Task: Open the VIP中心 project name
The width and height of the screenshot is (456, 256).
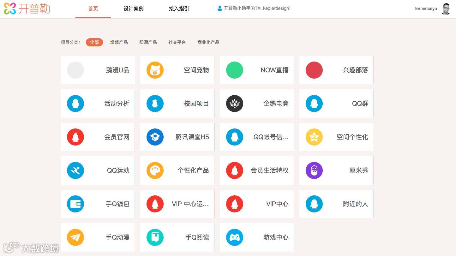Action: coord(277,204)
